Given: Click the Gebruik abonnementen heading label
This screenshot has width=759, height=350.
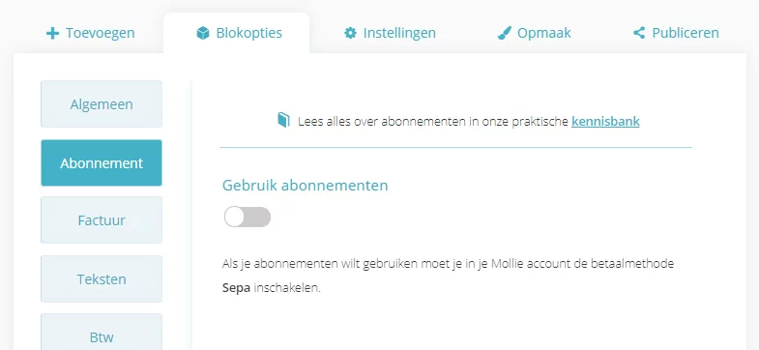Looking at the screenshot, I should [305, 185].
